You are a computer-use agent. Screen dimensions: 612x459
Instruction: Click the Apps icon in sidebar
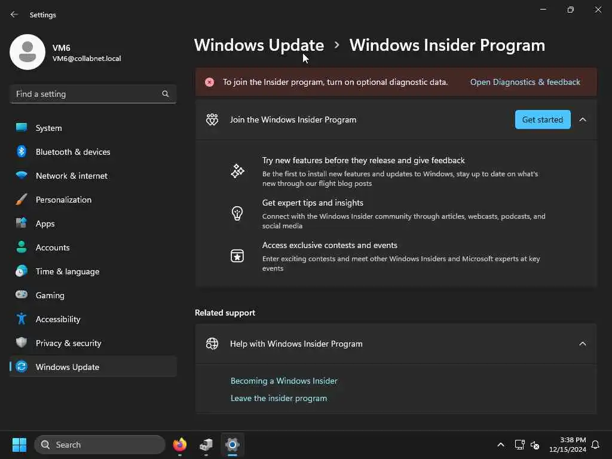(22, 224)
